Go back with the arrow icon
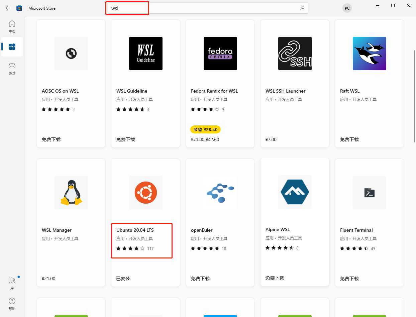The height and width of the screenshot is (317, 416). [x=8, y=8]
